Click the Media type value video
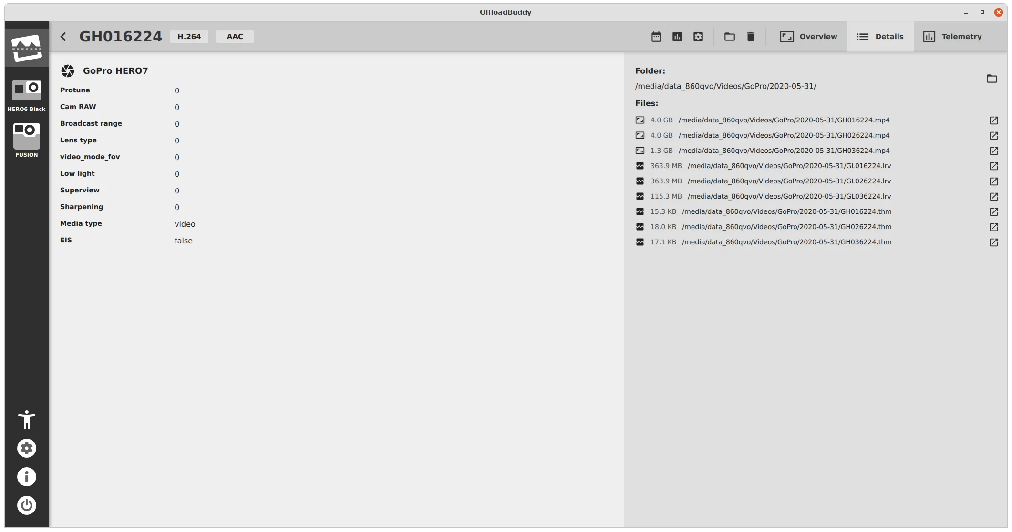This screenshot has width=1012, height=532. pyautogui.click(x=185, y=224)
